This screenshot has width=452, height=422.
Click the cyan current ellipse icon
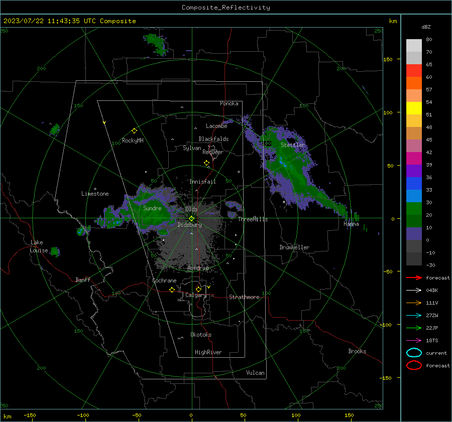[414, 353]
